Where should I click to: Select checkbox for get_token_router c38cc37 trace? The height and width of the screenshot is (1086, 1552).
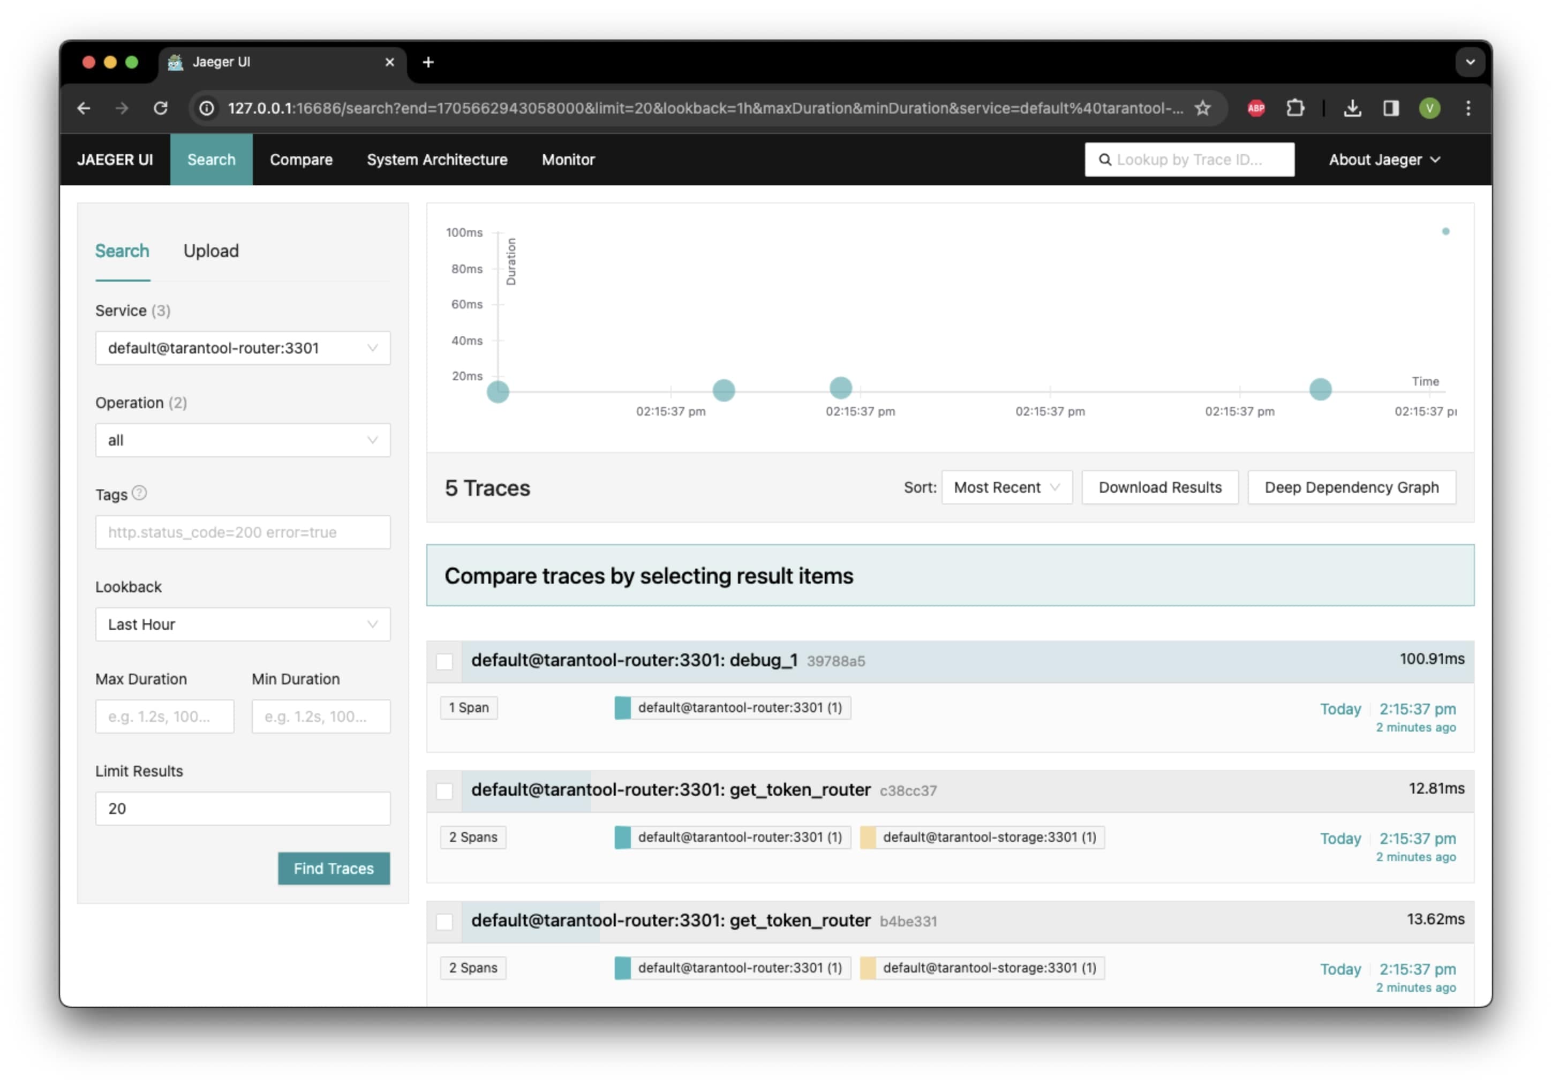point(444,791)
